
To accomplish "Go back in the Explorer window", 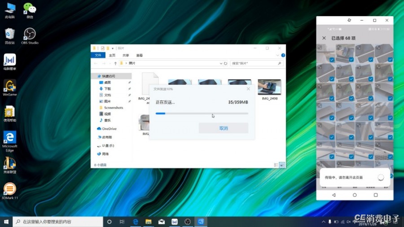I will click(x=96, y=63).
